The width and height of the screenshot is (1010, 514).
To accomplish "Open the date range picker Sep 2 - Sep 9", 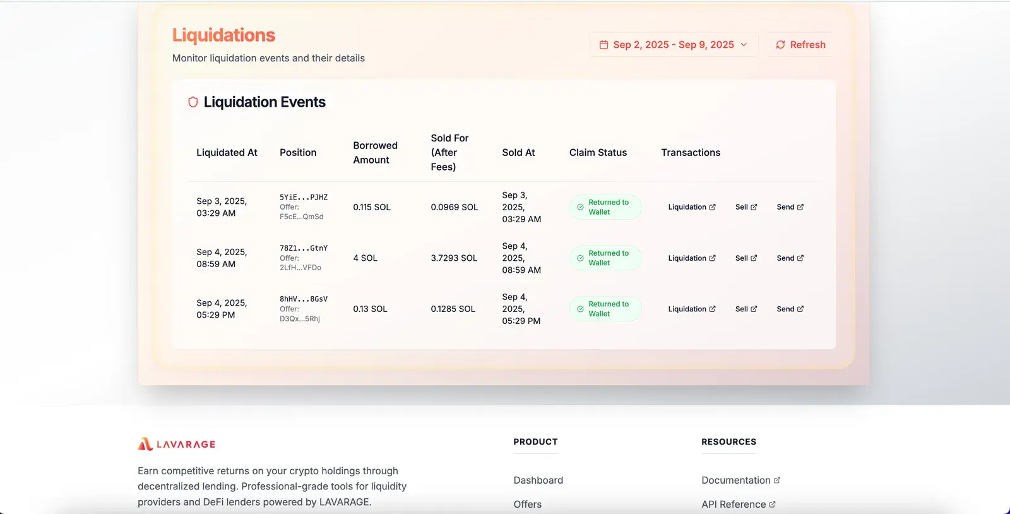I will pos(674,45).
